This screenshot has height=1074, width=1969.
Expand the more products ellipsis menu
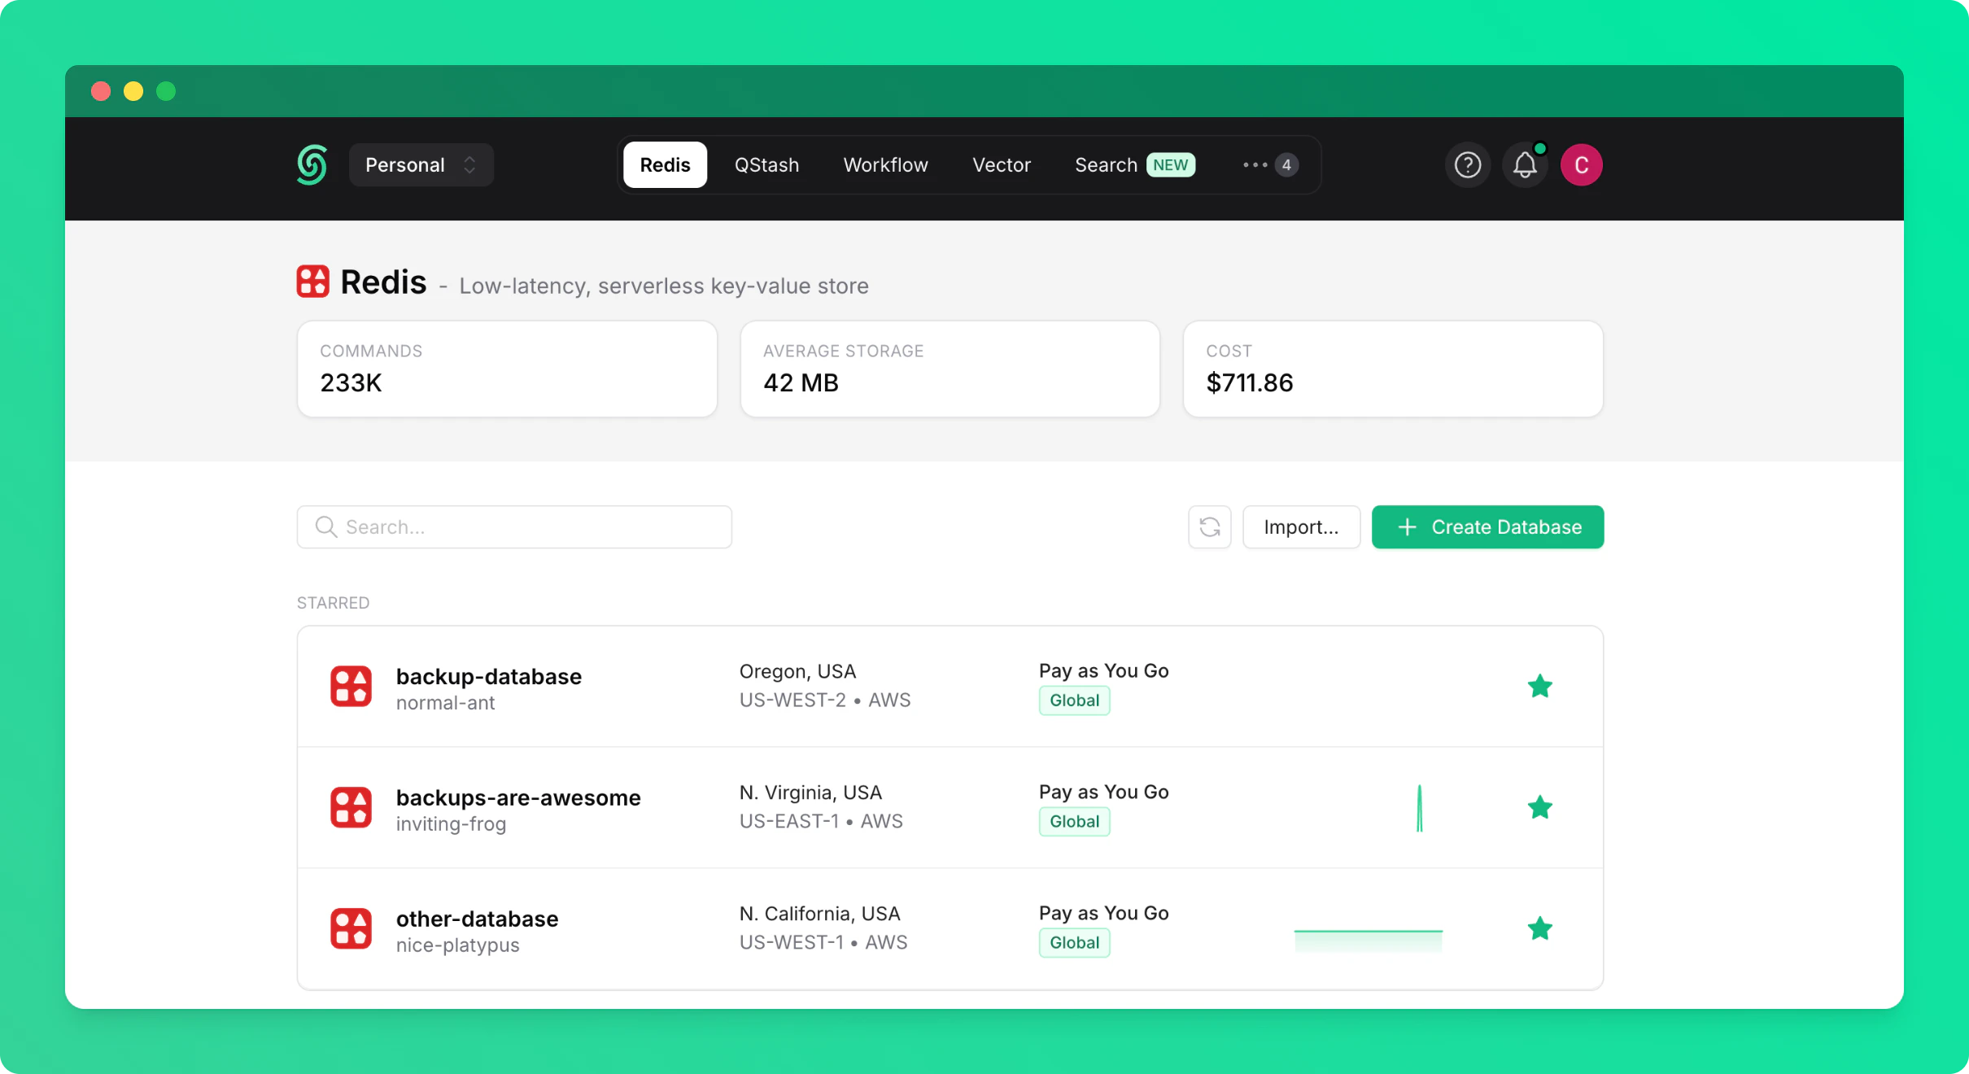click(1269, 165)
